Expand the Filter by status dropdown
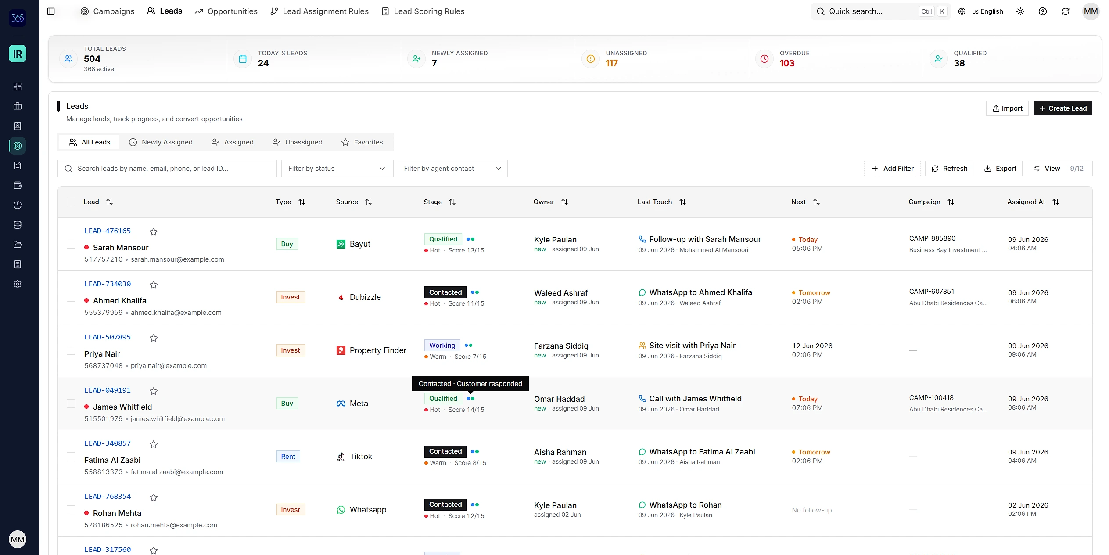The image size is (1109, 555). coord(337,169)
